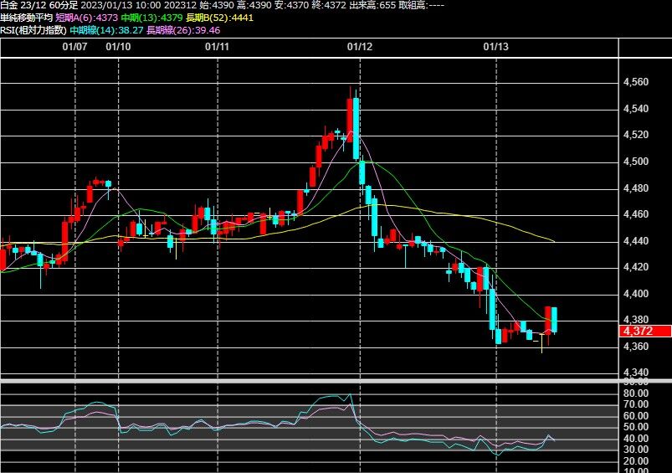Click the 4,520 price axis label
Image resolution: width=672 pixels, height=473 pixels.
coord(636,135)
